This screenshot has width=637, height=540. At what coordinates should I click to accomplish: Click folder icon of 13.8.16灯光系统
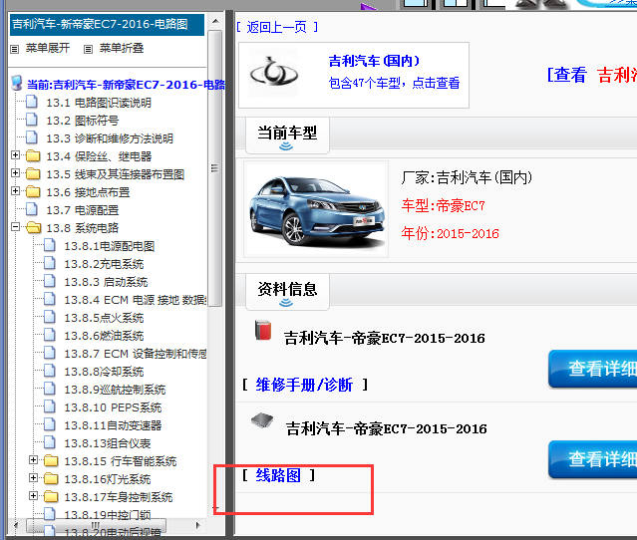click(x=51, y=478)
